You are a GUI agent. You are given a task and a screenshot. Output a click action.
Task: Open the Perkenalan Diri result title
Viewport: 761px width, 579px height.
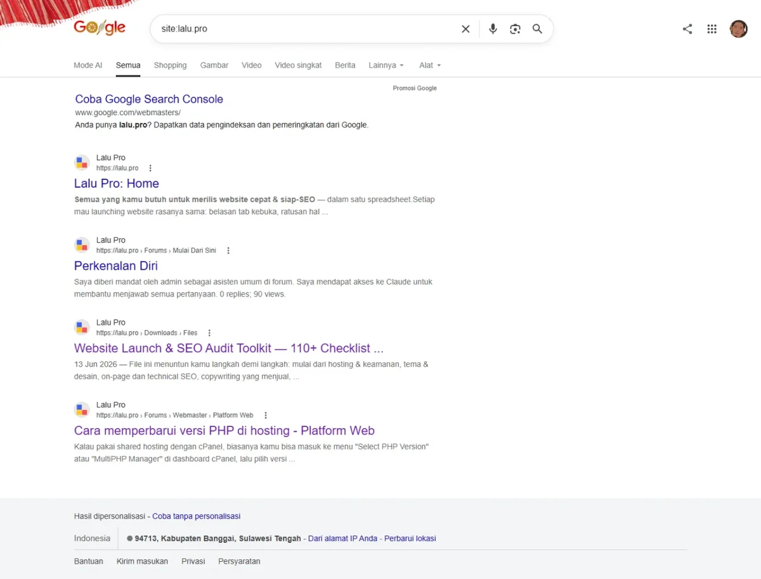coord(116,266)
